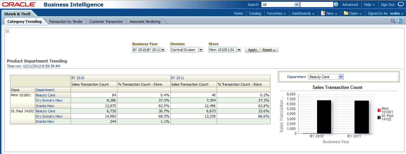Screen dimensions: 406x154
Task: Click the Dry Grocery New link for Minn 101001
Action: [x=49, y=100]
